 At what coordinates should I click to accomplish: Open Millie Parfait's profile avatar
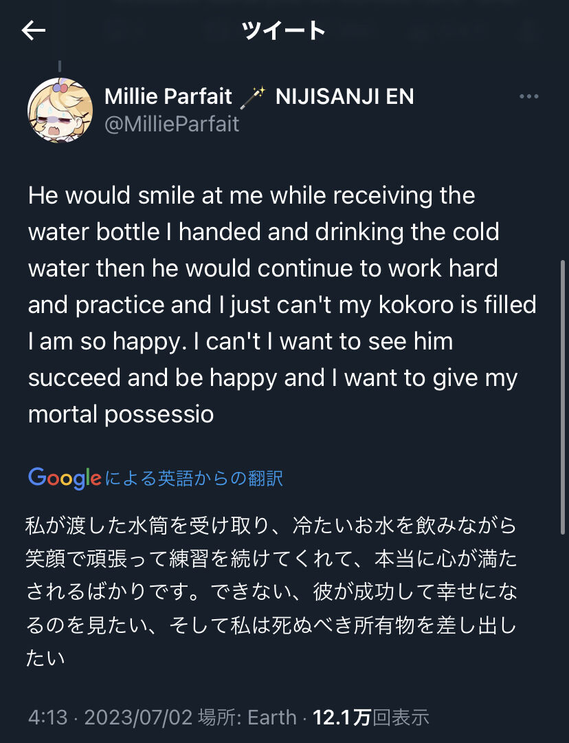pyautogui.click(x=60, y=110)
